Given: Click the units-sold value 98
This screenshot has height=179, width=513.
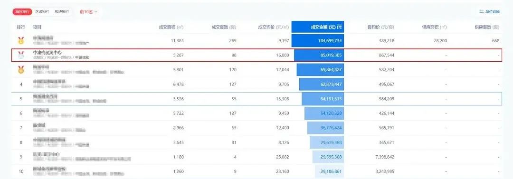Looking at the screenshot, I should 234,55.
